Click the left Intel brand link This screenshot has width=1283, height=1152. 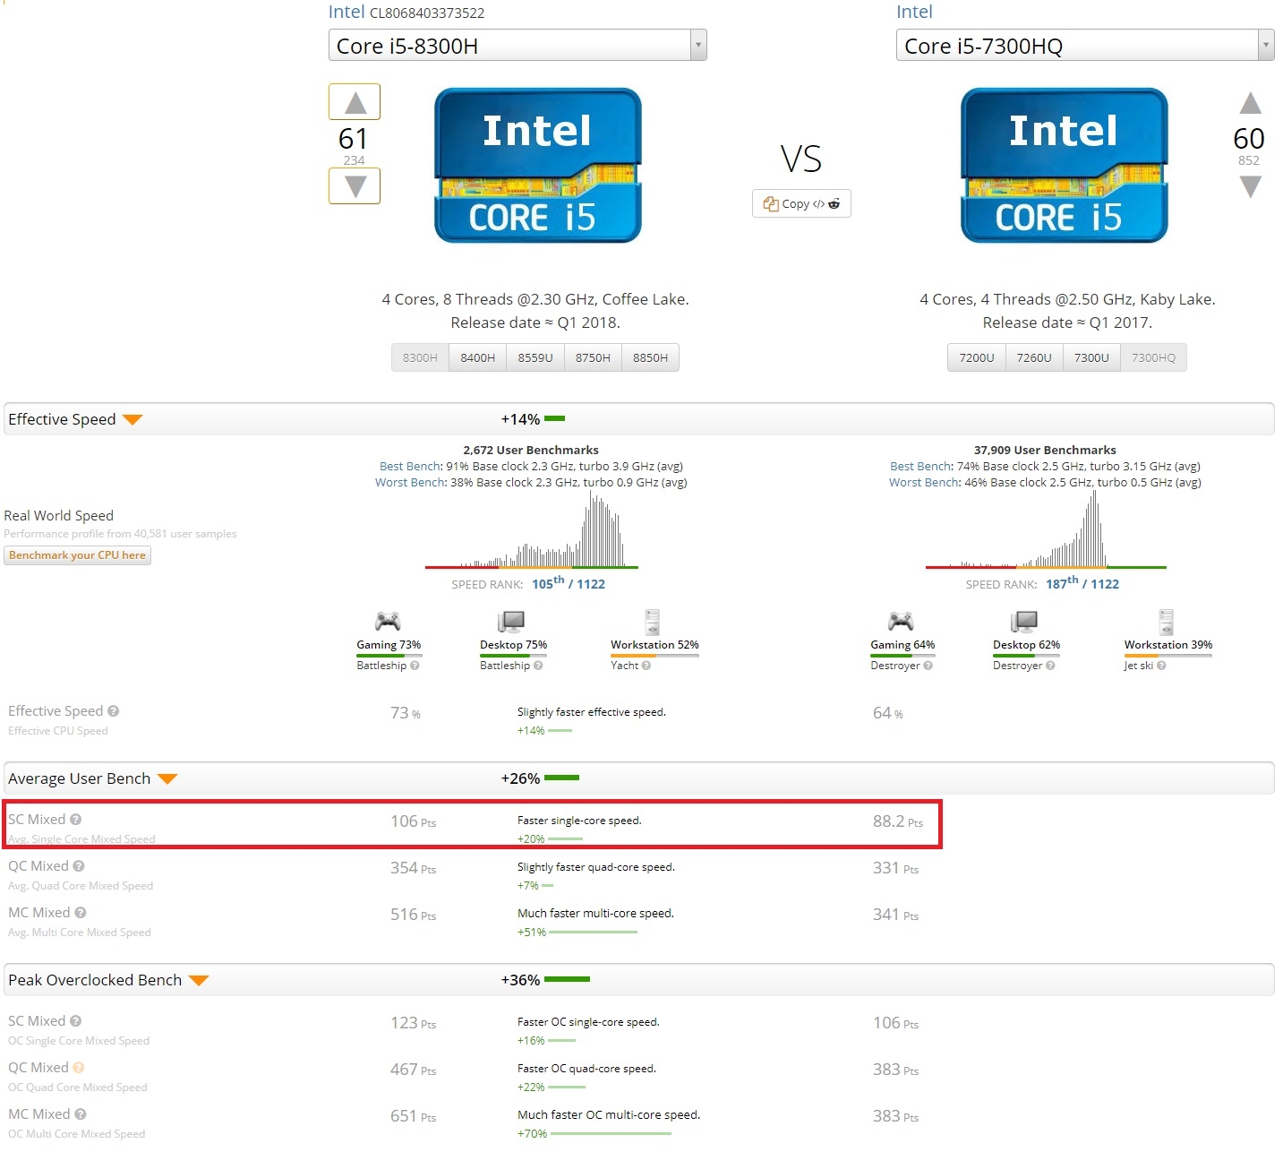[x=346, y=12]
